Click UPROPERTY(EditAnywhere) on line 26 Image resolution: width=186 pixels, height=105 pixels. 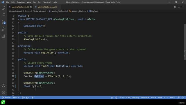tap(39, 73)
